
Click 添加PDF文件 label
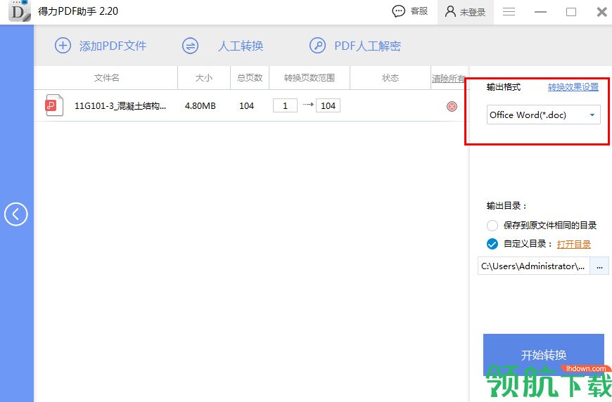click(x=113, y=46)
